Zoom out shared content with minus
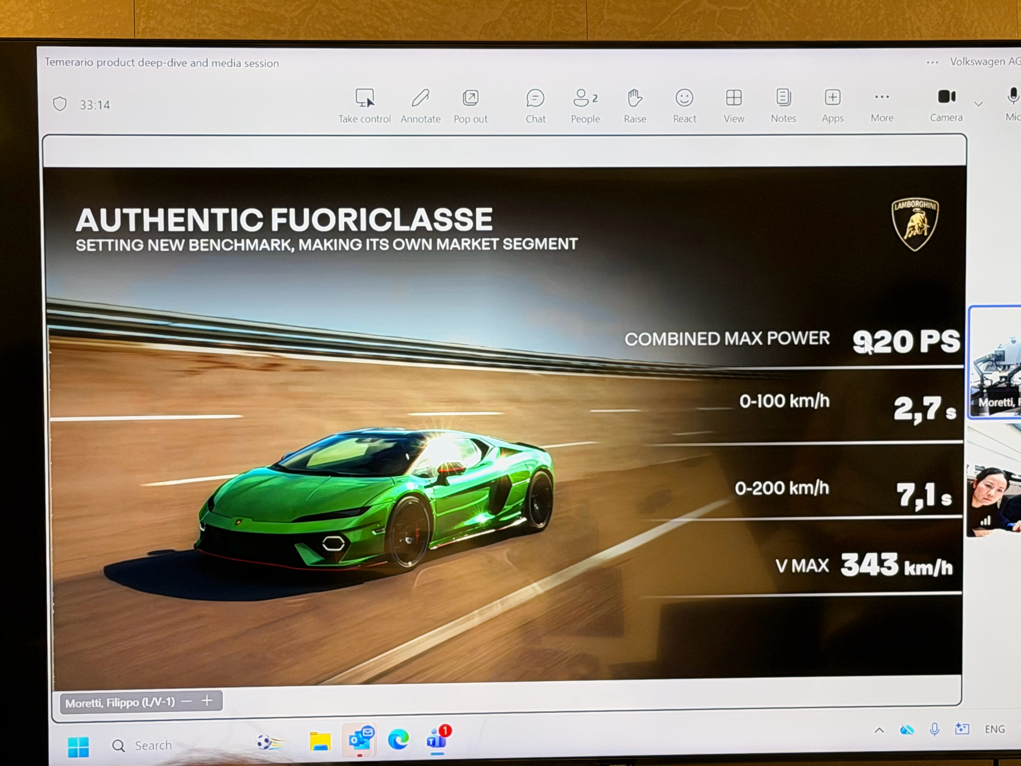 (x=186, y=701)
